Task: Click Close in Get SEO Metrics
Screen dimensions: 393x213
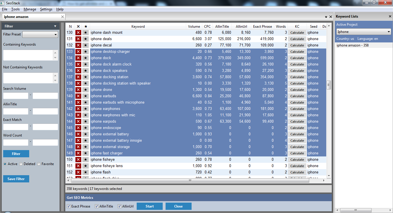Action: click(x=178, y=206)
